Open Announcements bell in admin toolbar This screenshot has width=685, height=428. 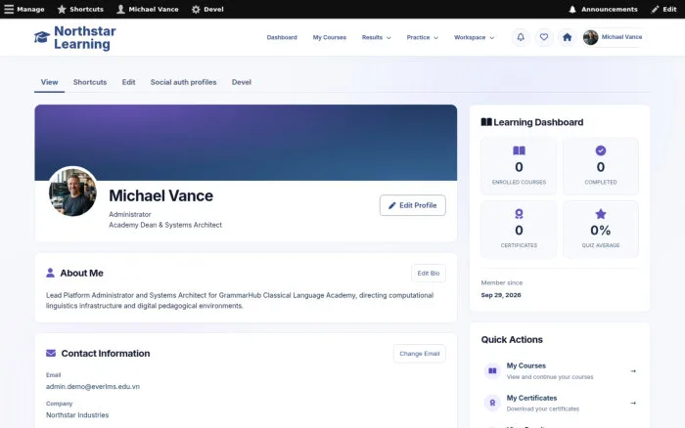pos(572,9)
